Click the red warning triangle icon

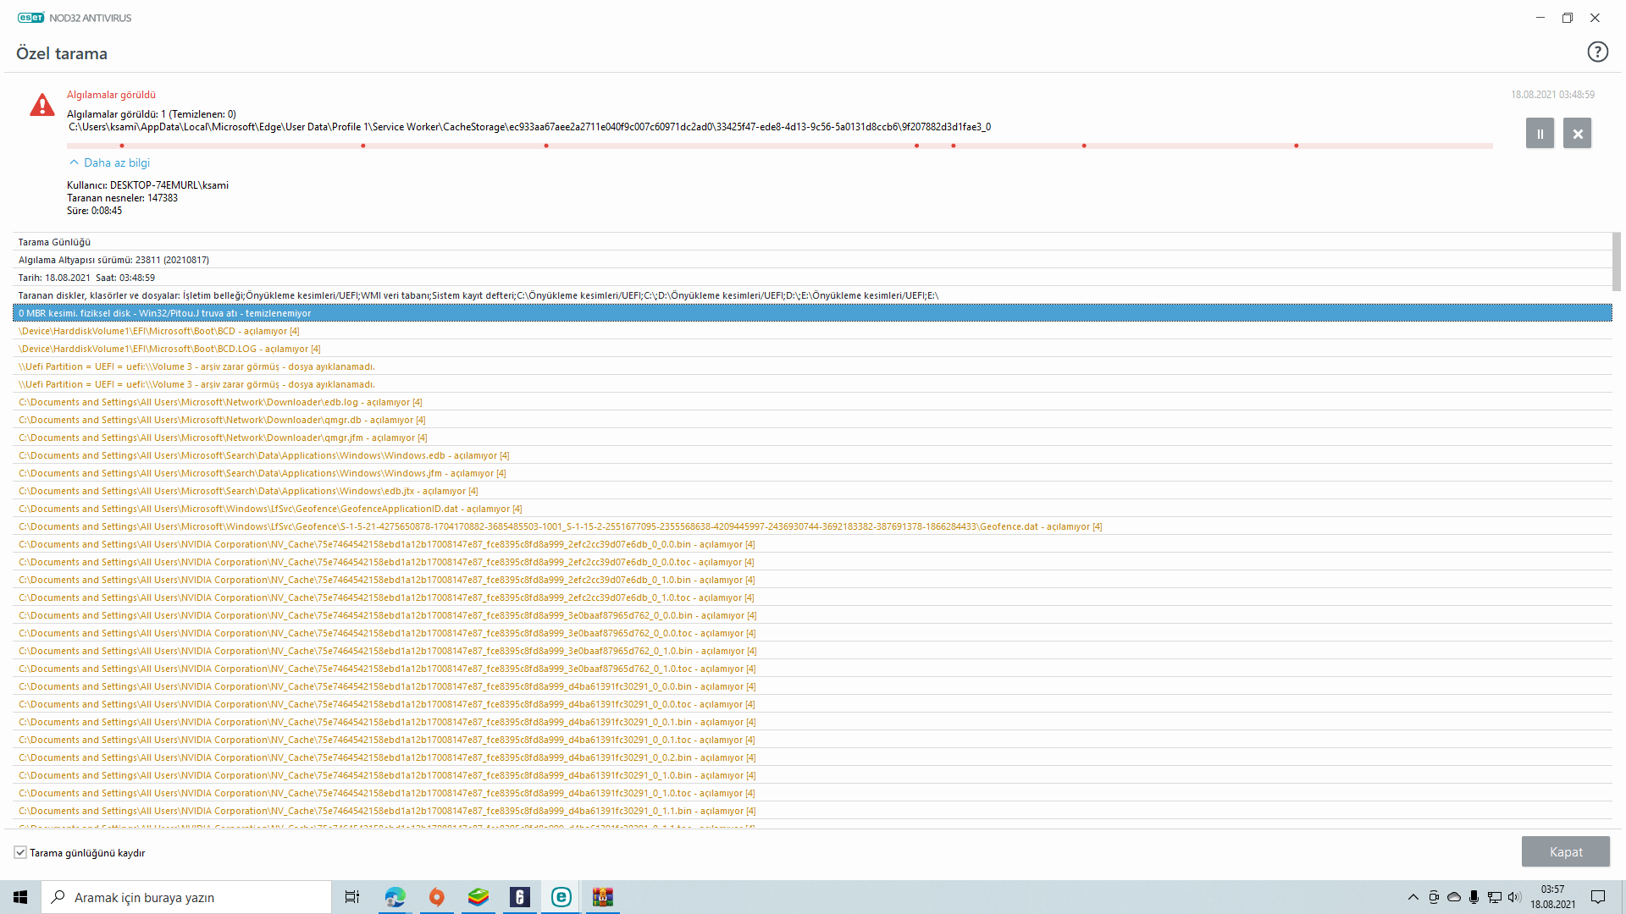click(x=42, y=105)
